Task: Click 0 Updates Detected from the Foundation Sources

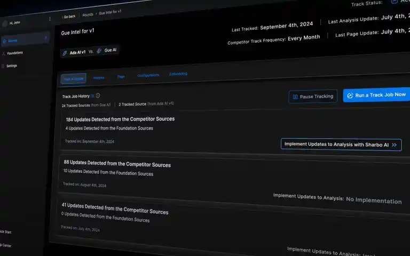Action: 105,217
